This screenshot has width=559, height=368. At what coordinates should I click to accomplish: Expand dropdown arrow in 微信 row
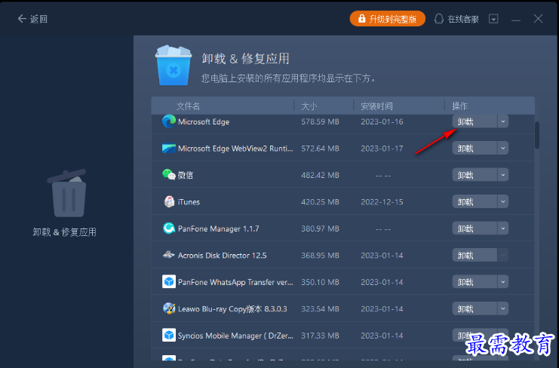pyautogui.click(x=503, y=175)
